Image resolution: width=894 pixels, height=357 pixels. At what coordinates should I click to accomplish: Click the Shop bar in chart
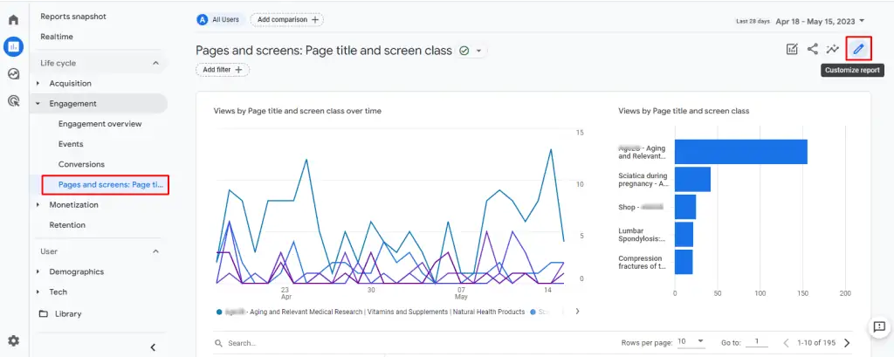(x=685, y=207)
